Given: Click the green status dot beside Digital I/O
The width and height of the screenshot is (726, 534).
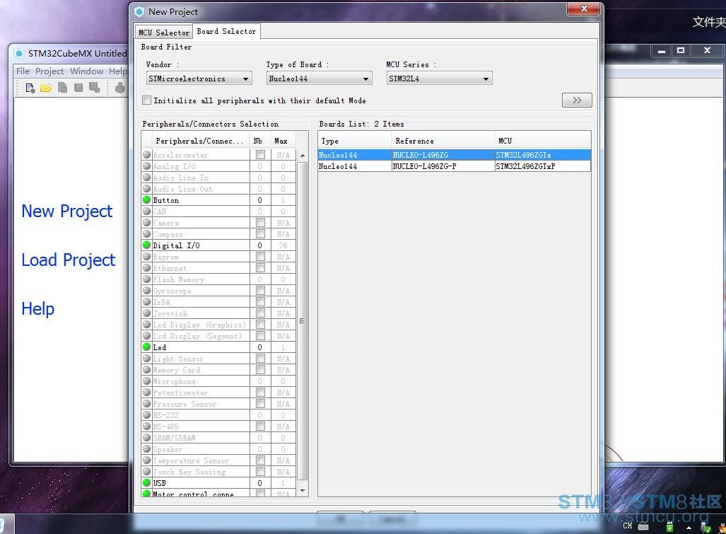Looking at the screenshot, I should click(x=147, y=245).
